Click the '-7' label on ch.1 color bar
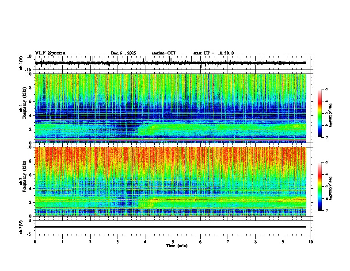Viewport: 350px width, 271px height. pyautogui.click(x=326, y=137)
